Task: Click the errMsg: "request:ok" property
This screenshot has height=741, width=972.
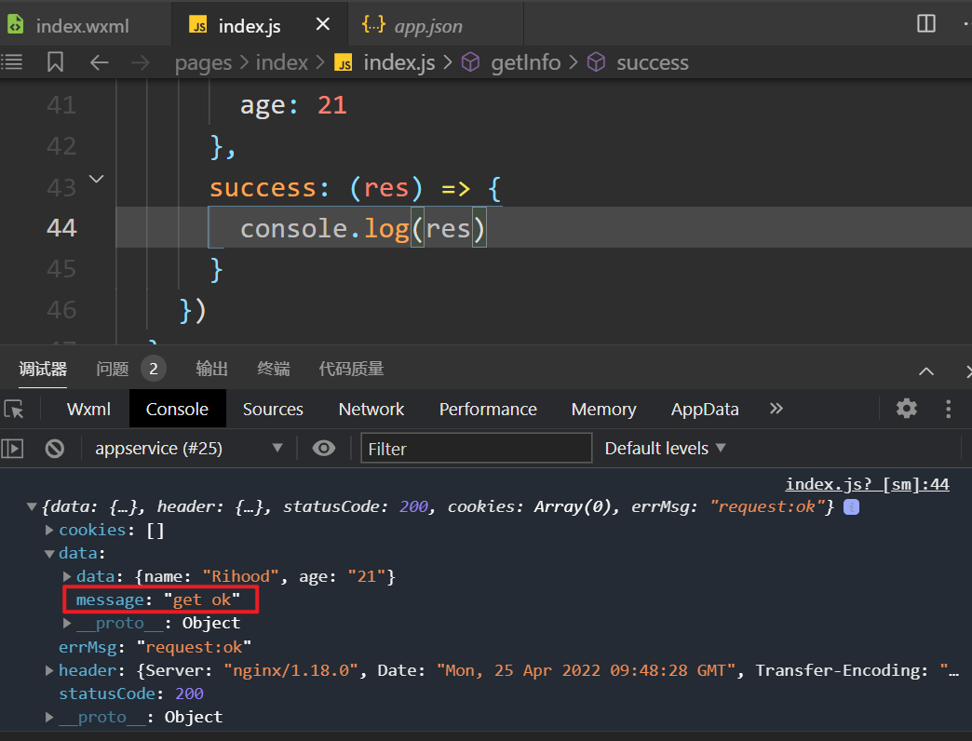Action: click(x=155, y=648)
